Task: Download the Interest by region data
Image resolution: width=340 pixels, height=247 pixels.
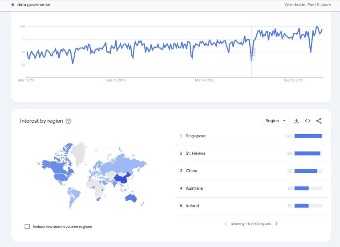Action: (296, 121)
